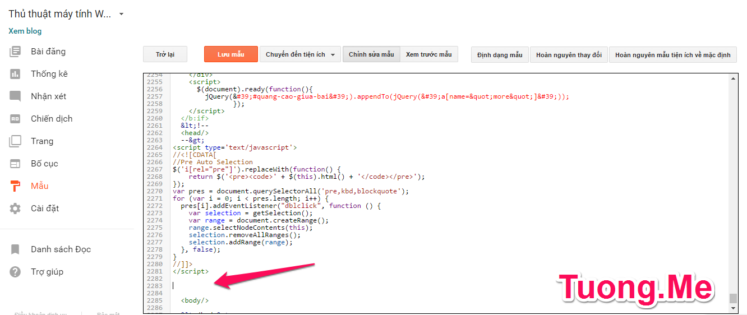Click the Định dạng mẫu button
This screenshot has height=315, width=747.
click(500, 54)
